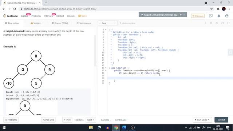Go back to the previous page
Screen dimensions: 233x131
click(4, 9)
